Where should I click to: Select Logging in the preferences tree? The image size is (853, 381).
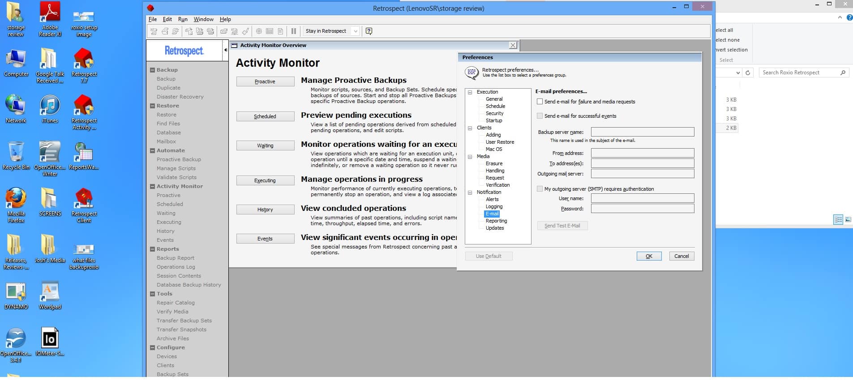click(x=494, y=206)
